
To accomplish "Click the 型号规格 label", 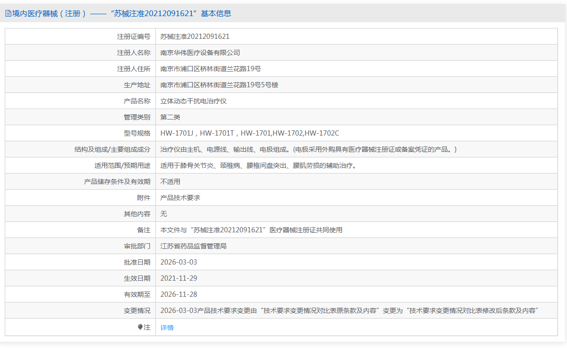I will coord(137,133).
